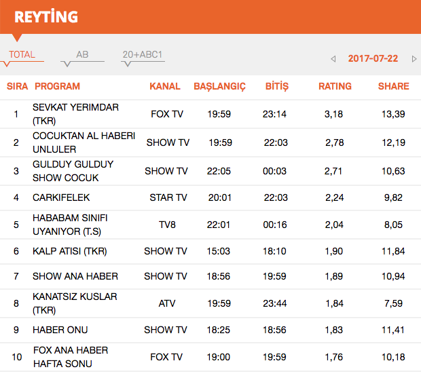Open COCUKTAN AL HABERI UNLULER program
Viewport: 421px width, 378px height.
point(84,143)
